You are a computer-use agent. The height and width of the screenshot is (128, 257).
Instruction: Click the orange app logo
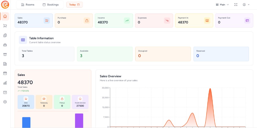pyautogui.click(x=5, y=4)
